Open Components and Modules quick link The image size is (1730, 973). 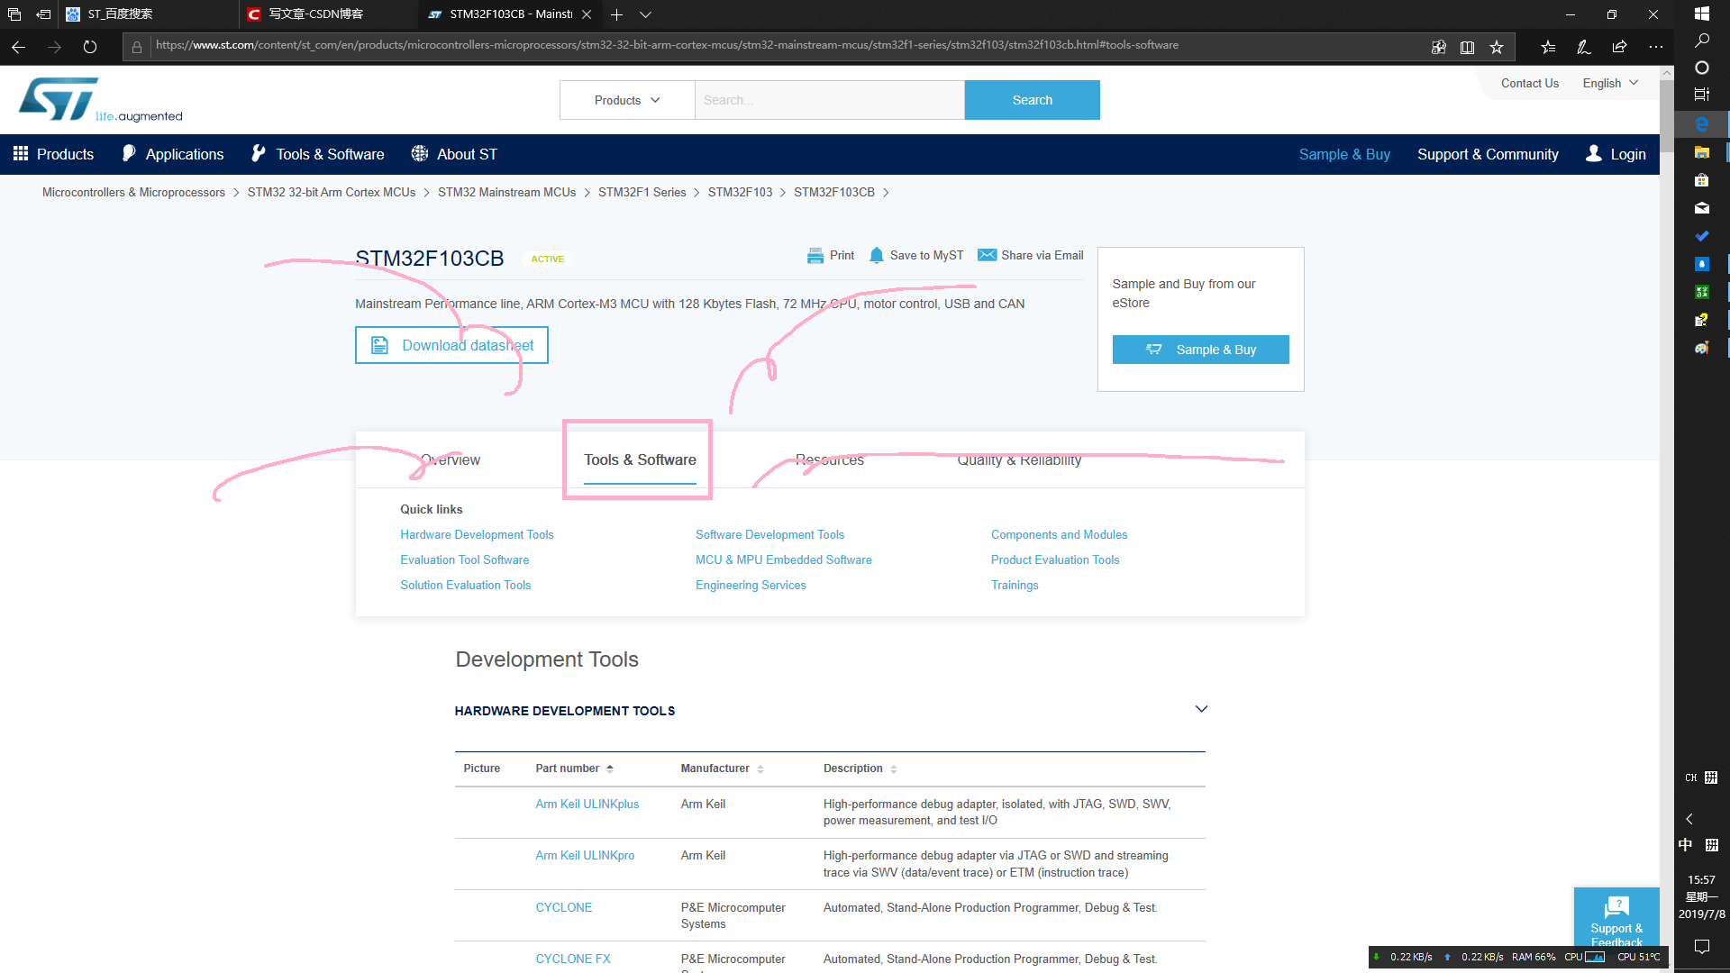pyautogui.click(x=1059, y=535)
